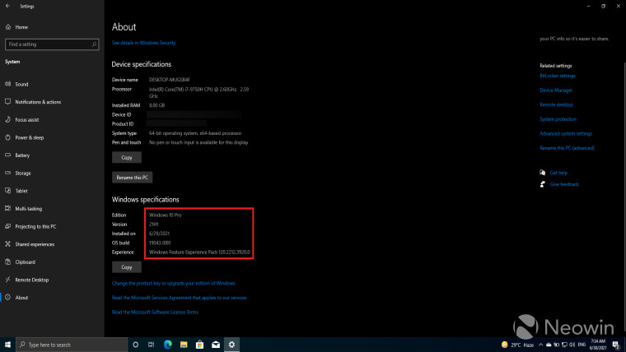
Task: Select the OS build 19043.1081 value
Action: [160, 243]
